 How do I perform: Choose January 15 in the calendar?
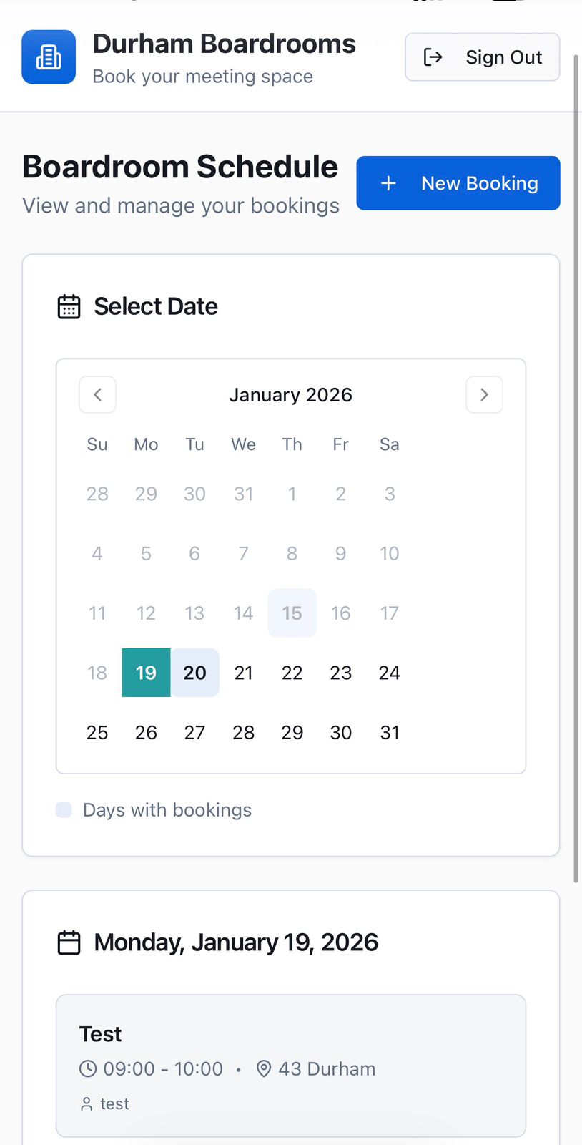[x=292, y=613]
